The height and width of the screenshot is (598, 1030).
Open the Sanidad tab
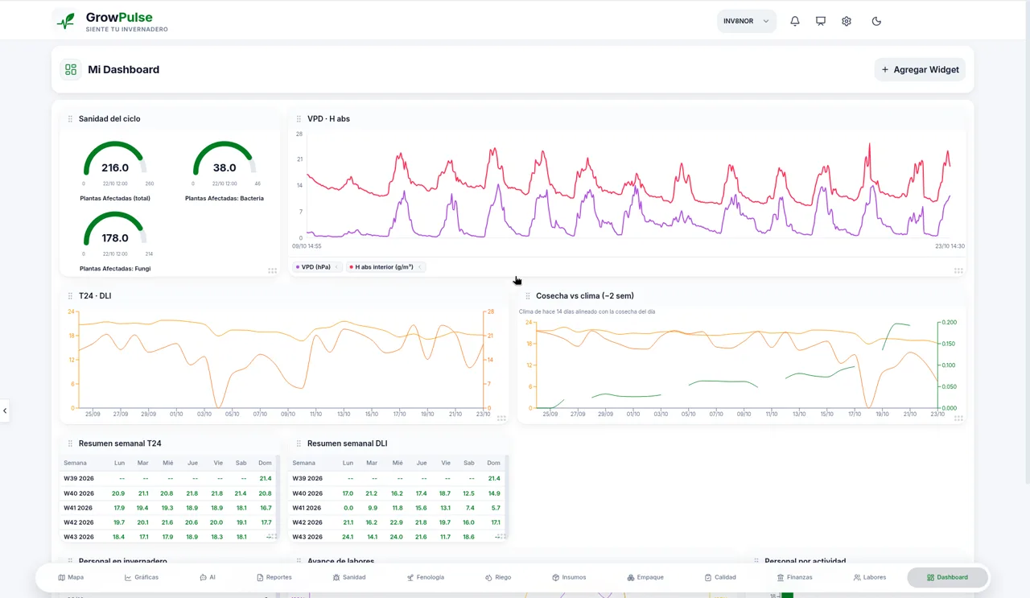[349, 577]
